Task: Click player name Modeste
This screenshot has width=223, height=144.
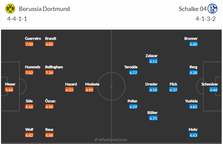Action: click(x=92, y=84)
